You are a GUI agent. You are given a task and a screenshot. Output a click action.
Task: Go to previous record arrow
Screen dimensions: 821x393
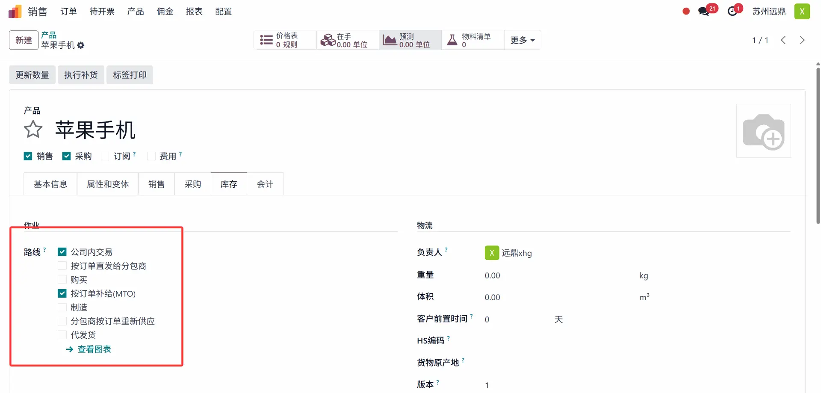[783, 40]
